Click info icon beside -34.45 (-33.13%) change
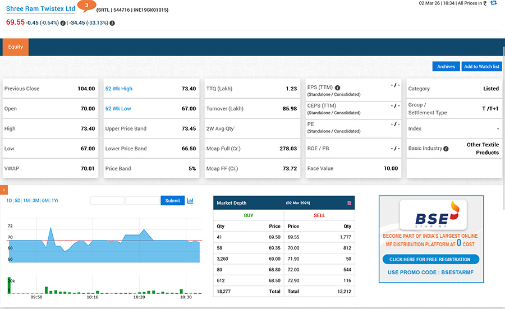 [112, 23]
